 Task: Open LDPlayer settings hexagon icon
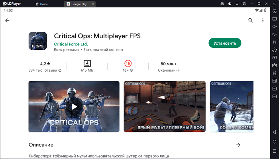275,11
